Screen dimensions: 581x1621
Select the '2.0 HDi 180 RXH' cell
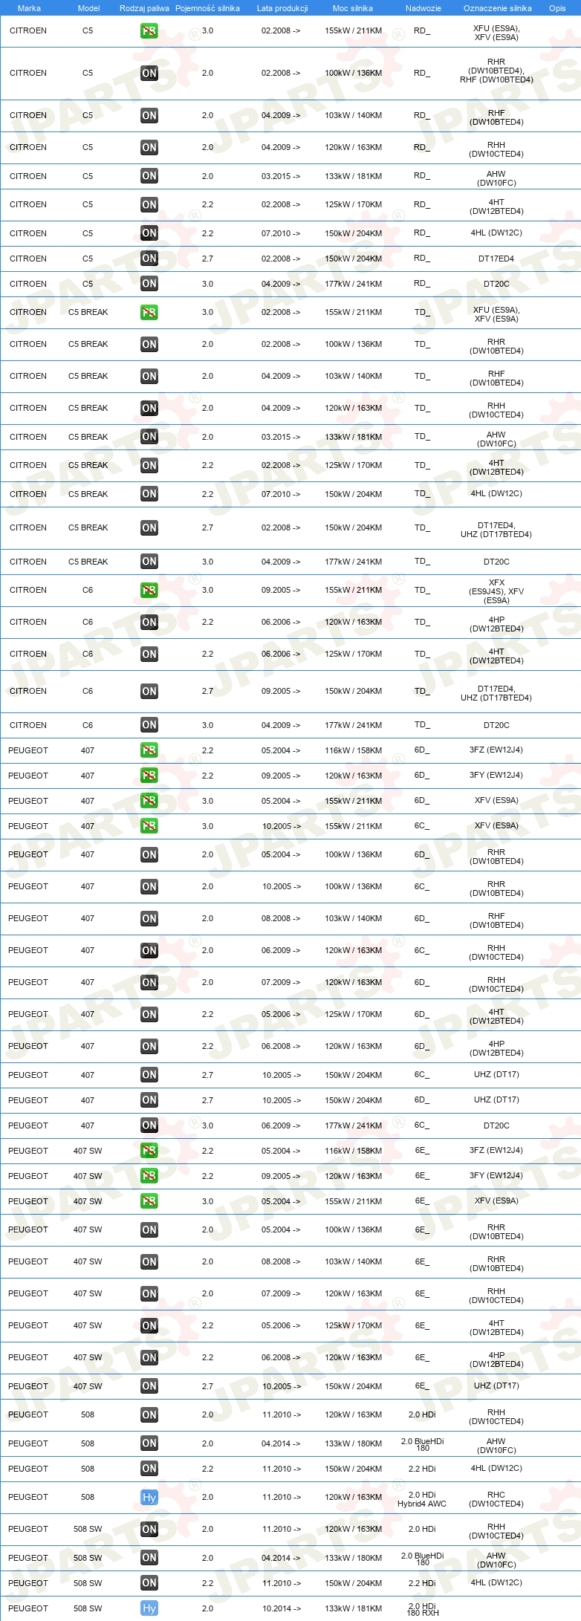[x=422, y=1609]
